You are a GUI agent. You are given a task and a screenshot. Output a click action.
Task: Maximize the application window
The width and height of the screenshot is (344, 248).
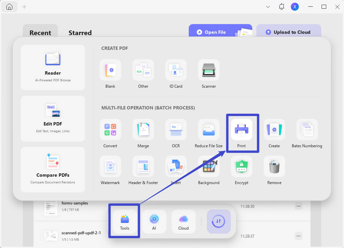324,7
